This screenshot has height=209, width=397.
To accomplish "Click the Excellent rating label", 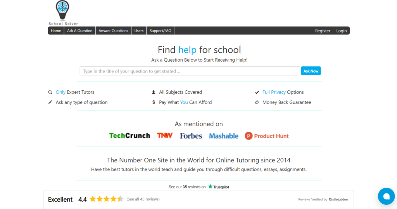I will 60,199.
